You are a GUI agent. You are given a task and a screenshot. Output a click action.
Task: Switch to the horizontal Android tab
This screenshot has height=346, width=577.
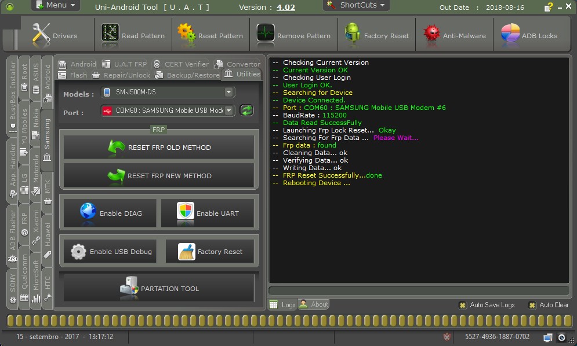[x=77, y=64]
